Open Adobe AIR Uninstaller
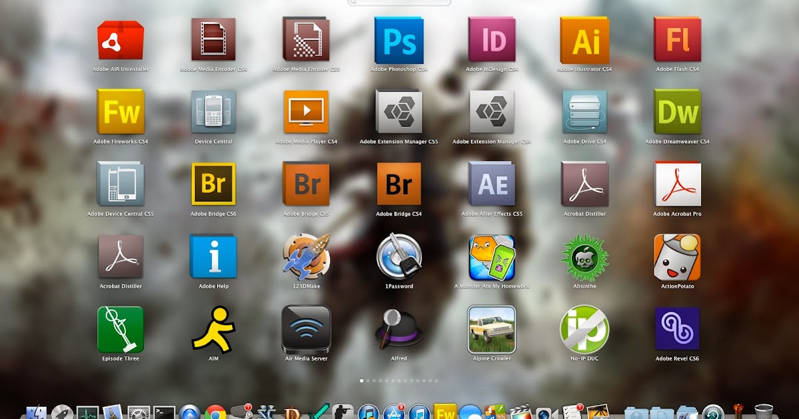 pos(121,40)
